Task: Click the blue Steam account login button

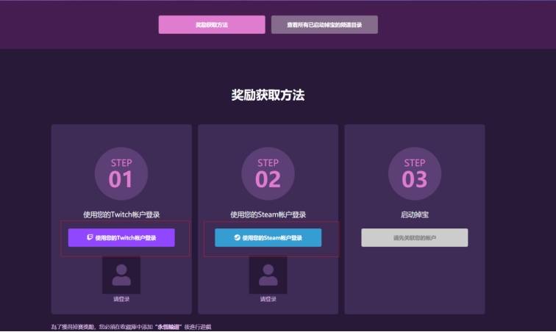Action: coord(268,238)
